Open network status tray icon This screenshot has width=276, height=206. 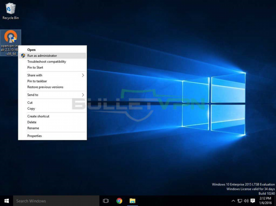click(240, 201)
